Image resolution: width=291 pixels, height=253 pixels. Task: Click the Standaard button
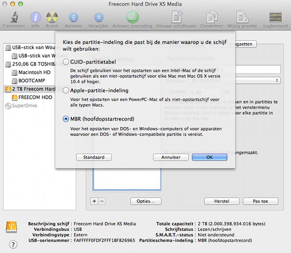pyautogui.click(x=94, y=157)
